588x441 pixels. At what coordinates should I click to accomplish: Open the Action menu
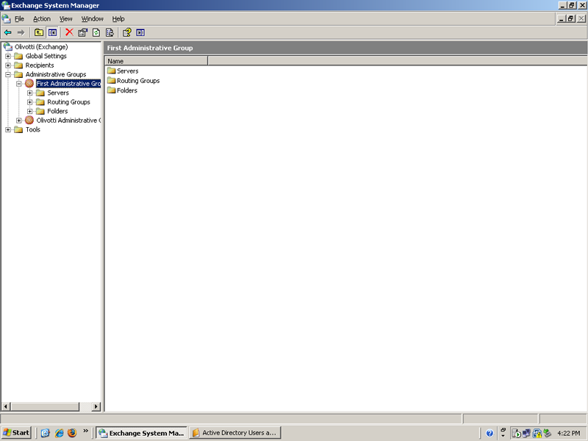click(x=42, y=19)
